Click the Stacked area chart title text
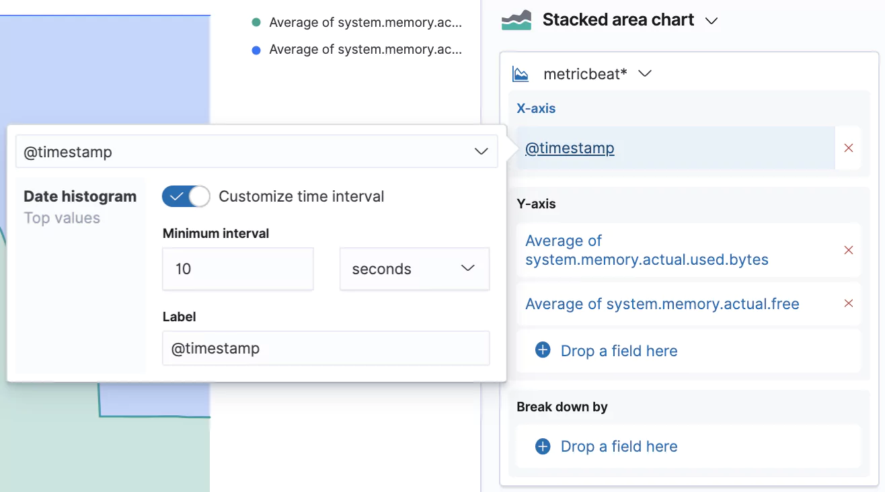The width and height of the screenshot is (885, 492). click(618, 20)
